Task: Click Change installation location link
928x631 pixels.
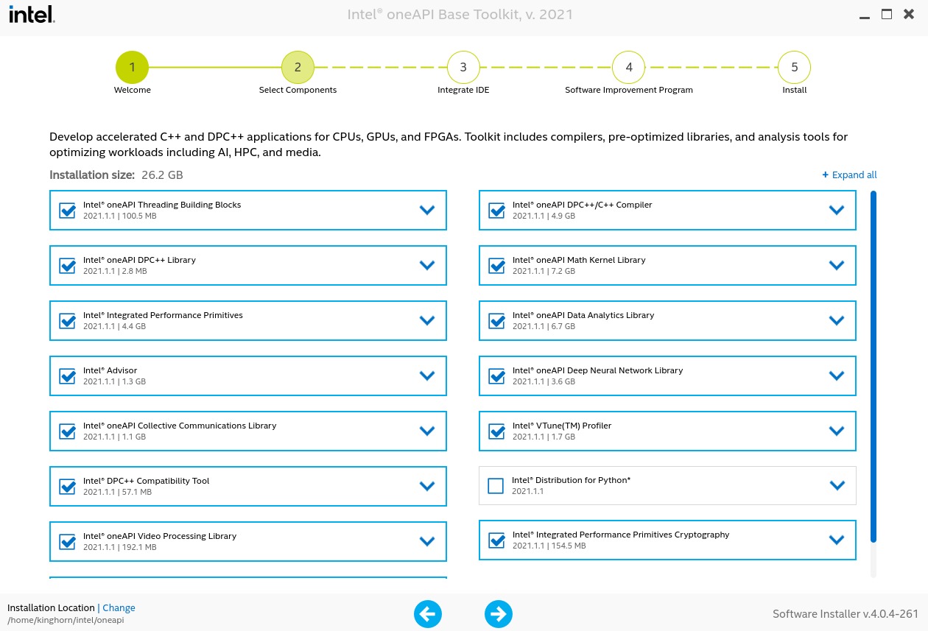Action: pyautogui.click(x=119, y=608)
